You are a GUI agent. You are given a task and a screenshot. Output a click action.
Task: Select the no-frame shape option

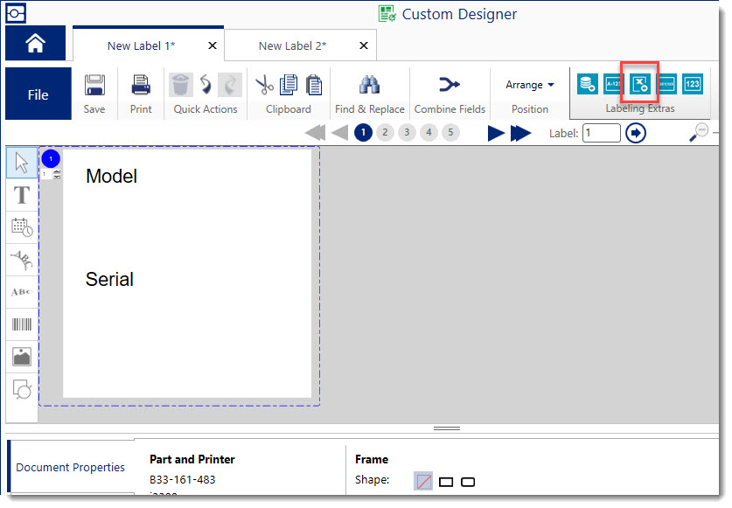422,482
